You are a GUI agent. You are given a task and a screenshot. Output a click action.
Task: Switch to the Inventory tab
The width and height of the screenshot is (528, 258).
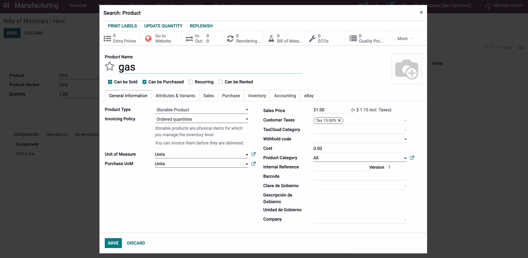point(257,96)
